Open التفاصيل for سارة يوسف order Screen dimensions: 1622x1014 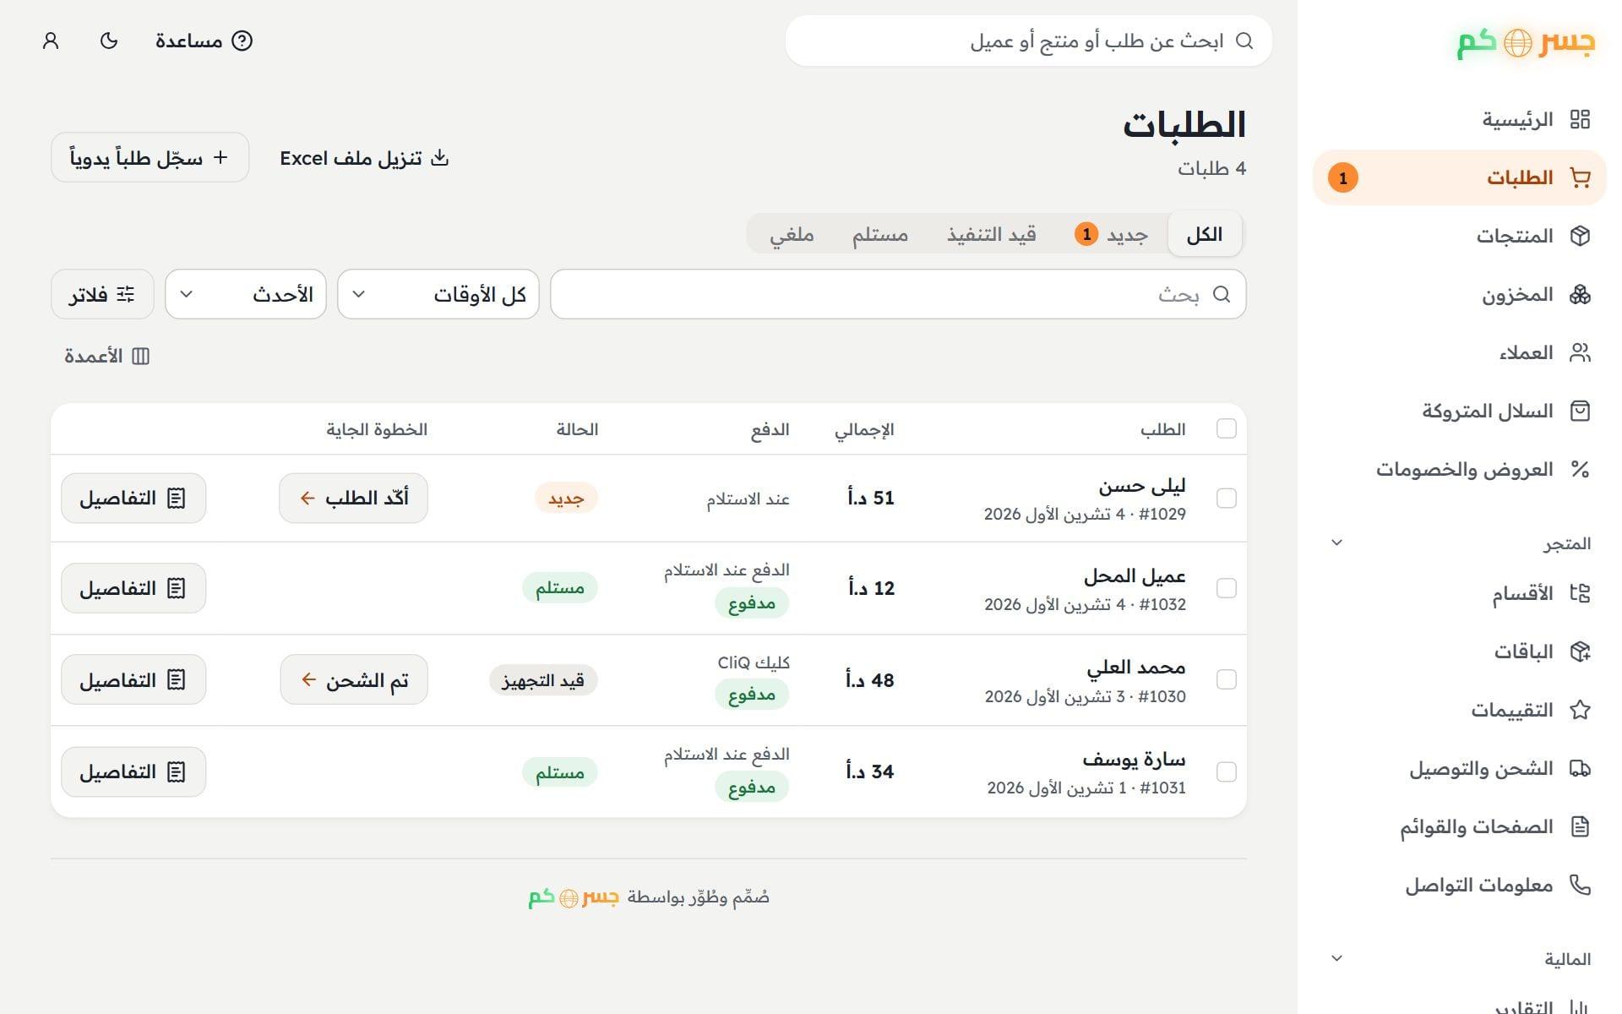coord(133,771)
